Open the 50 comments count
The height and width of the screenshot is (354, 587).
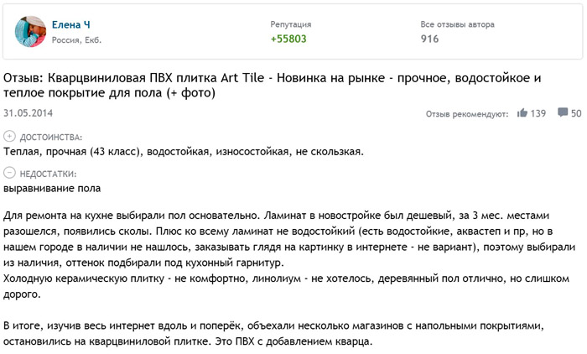point(576,112)
